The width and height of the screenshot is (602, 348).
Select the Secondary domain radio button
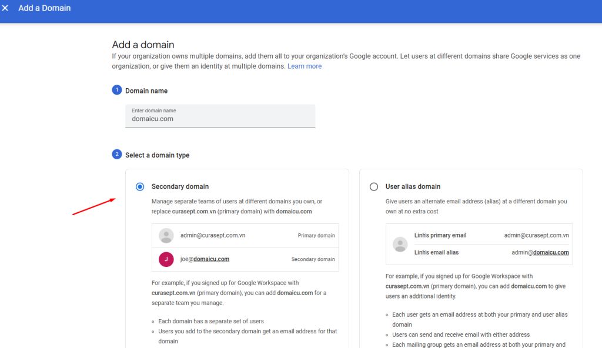[140, 187]
